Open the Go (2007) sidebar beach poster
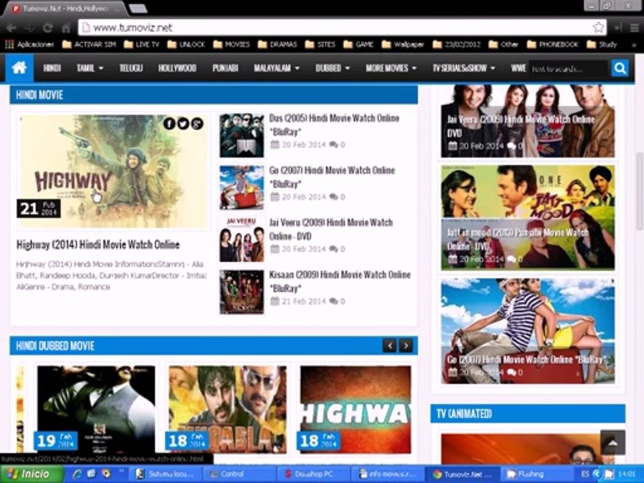The image size is (644, 483). coord(528,331)
